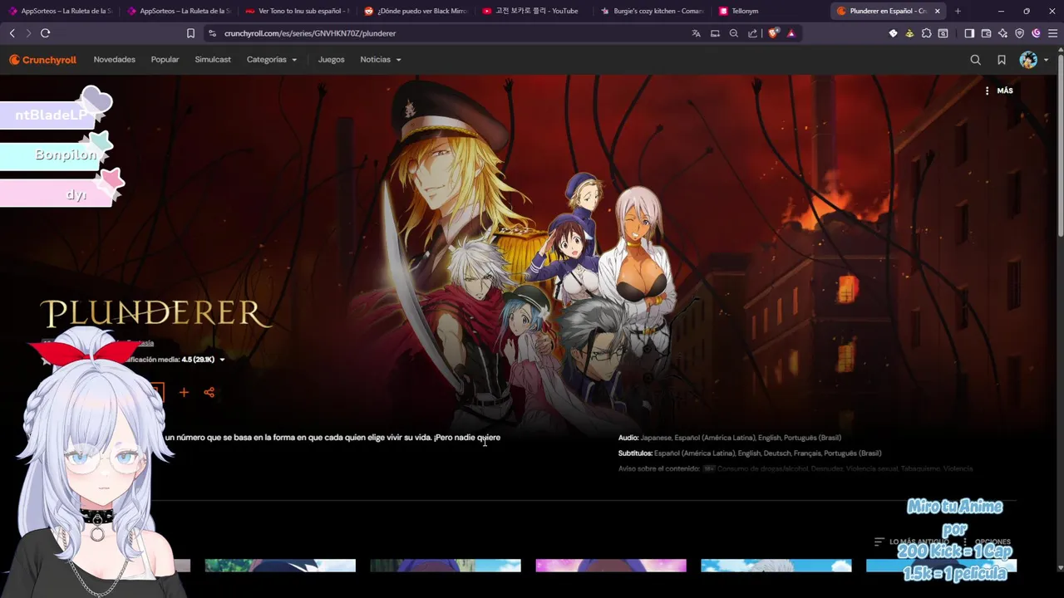This screenshot has height=598, width=1064.
Task: Open Juegos page
Action: point(331,60)
